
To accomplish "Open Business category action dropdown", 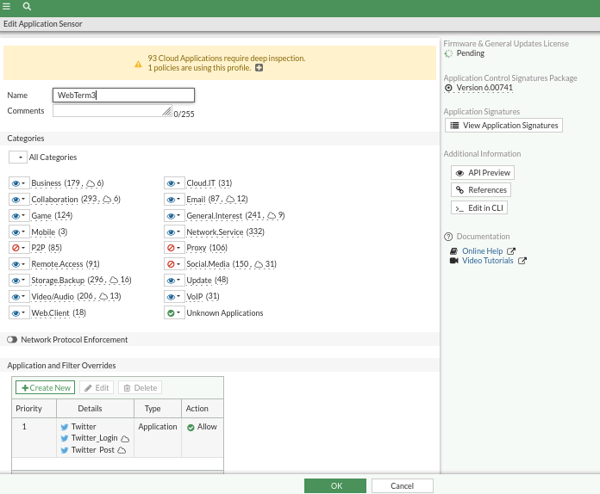I will coord(19,183).
